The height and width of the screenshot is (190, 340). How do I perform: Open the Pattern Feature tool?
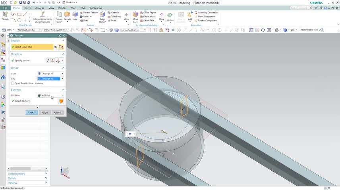pos(89,13)
